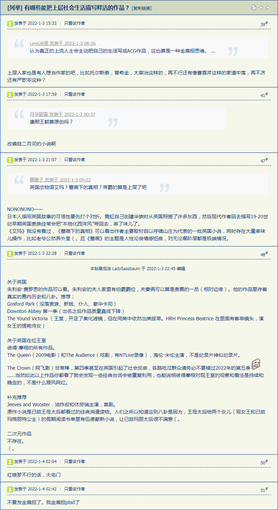Click the text 改编自二月河的小说啊
Image resolution: width=278 pixels, height=510 pixels.
32,144
